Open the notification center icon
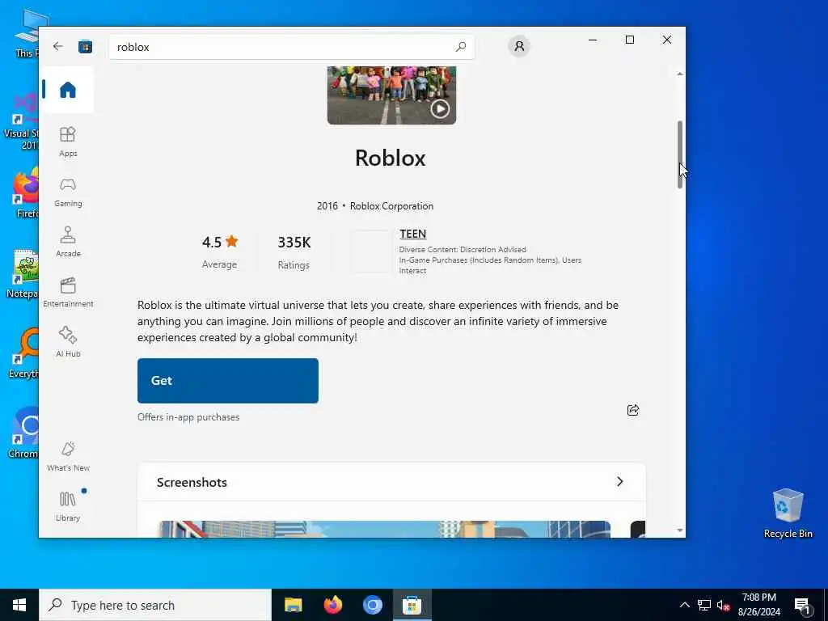 point(803,606)
